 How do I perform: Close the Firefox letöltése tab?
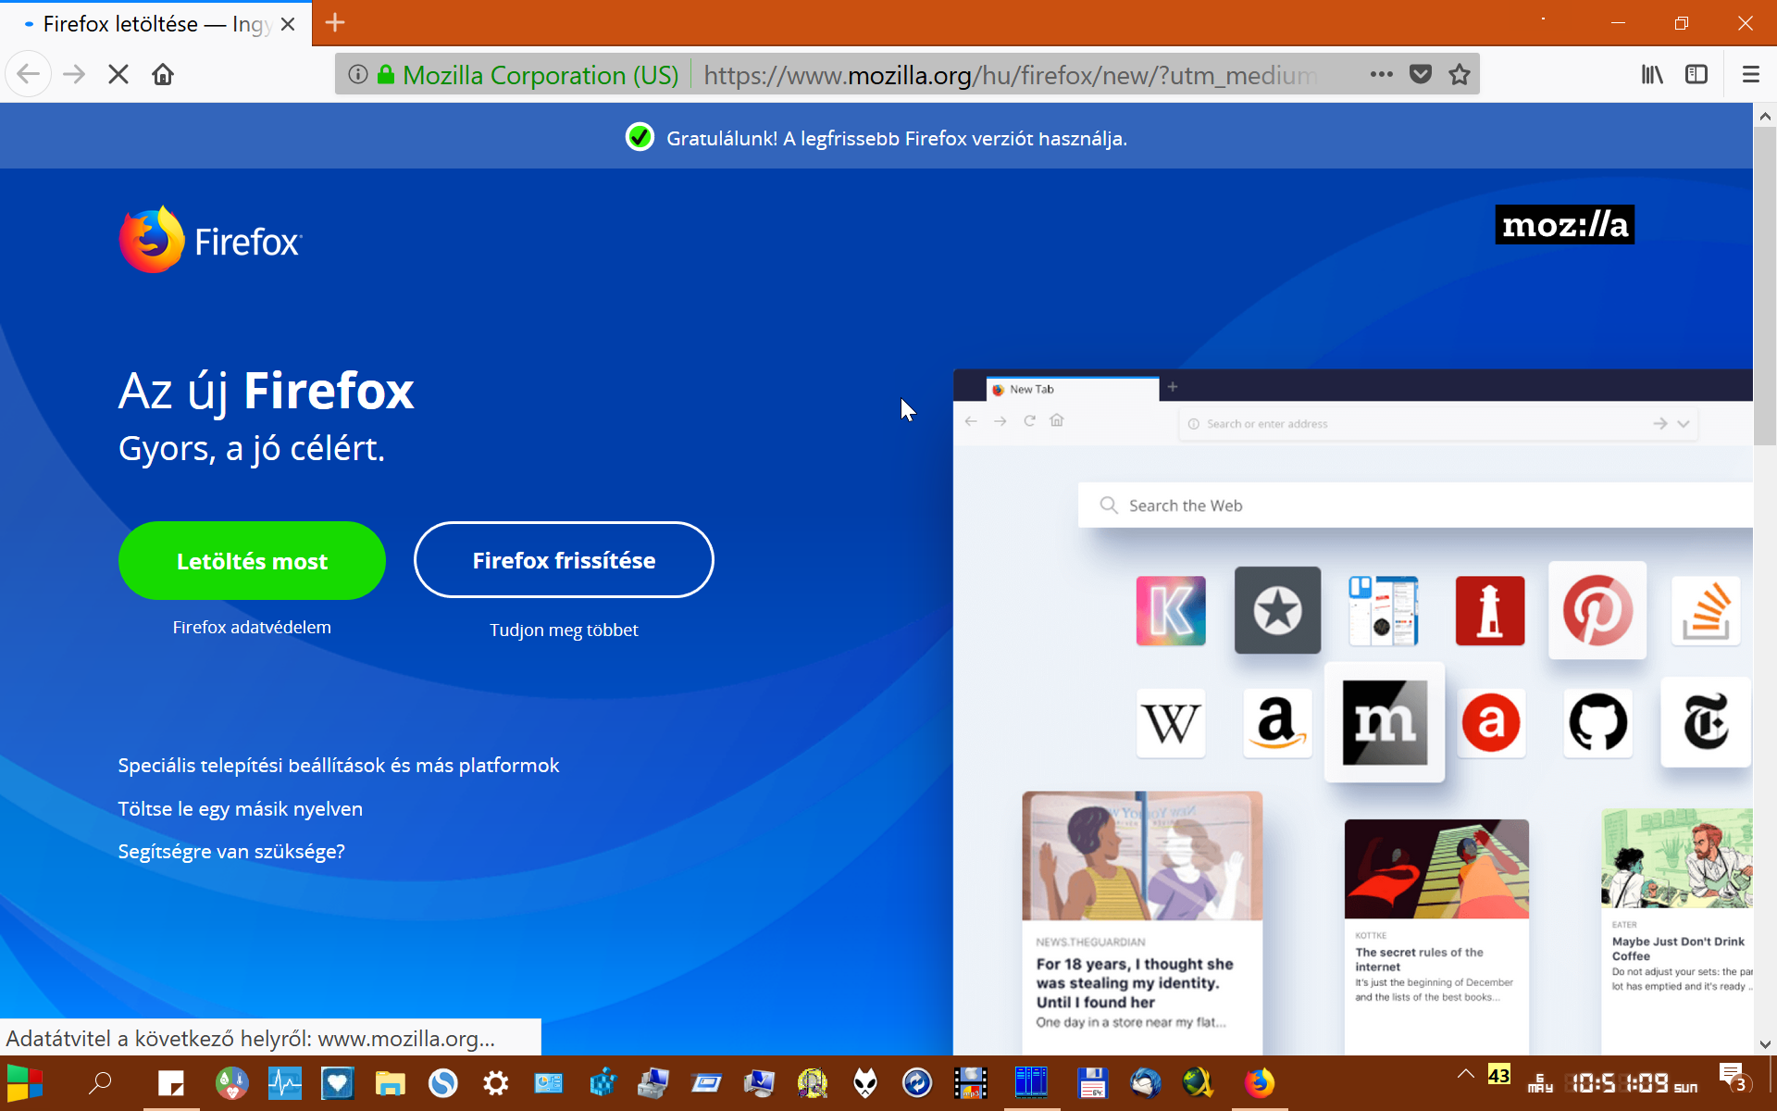point(288,24)
